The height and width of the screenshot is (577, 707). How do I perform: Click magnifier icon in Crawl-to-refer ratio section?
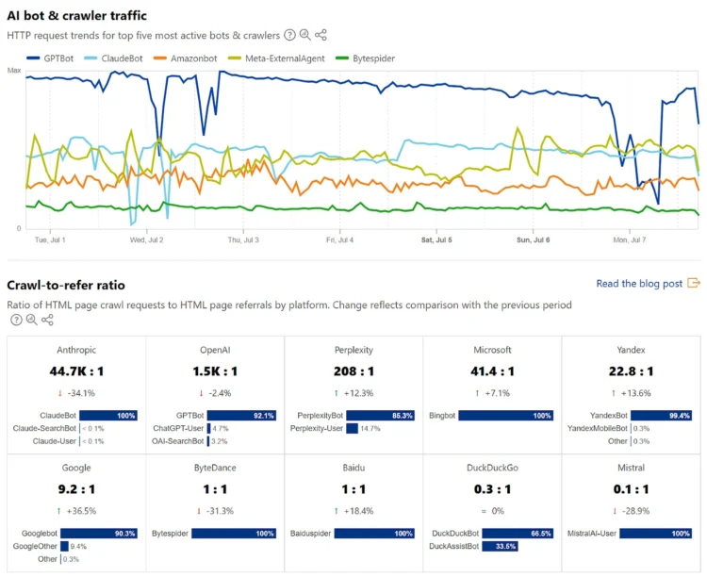point(31,320)
